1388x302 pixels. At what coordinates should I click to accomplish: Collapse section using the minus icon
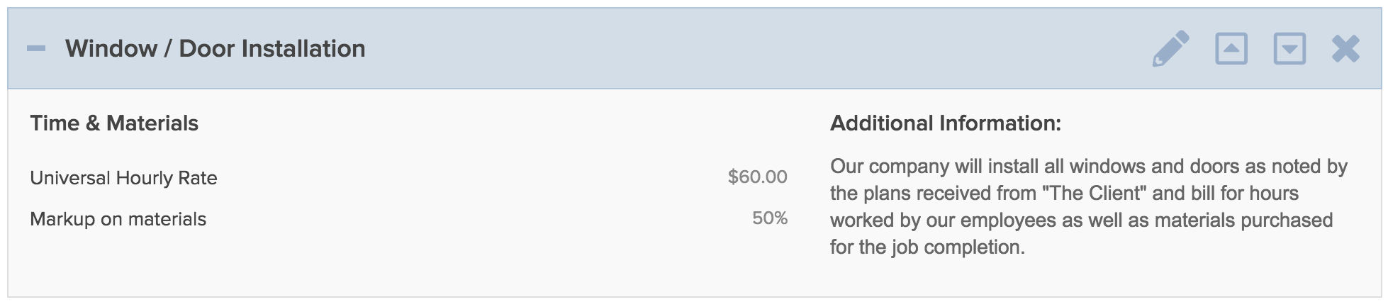36,48
